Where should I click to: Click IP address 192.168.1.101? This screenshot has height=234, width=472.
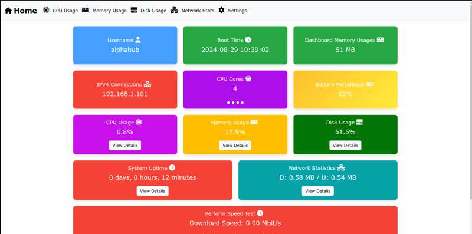(x=125, y=94)
